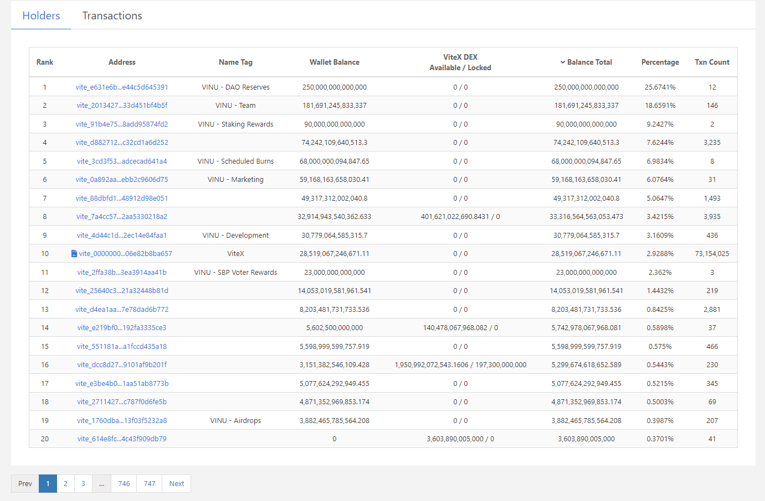Screen dimensions: 765x501
Task: Go to page 3
Action: tap(83, 484)
